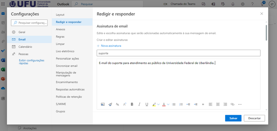Open help question mark icon
The image size is (277, 131).
(252, 4)
